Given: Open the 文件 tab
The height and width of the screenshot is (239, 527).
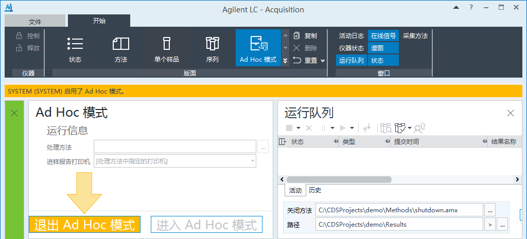Looking at the screenshot, I should [35, 22].
